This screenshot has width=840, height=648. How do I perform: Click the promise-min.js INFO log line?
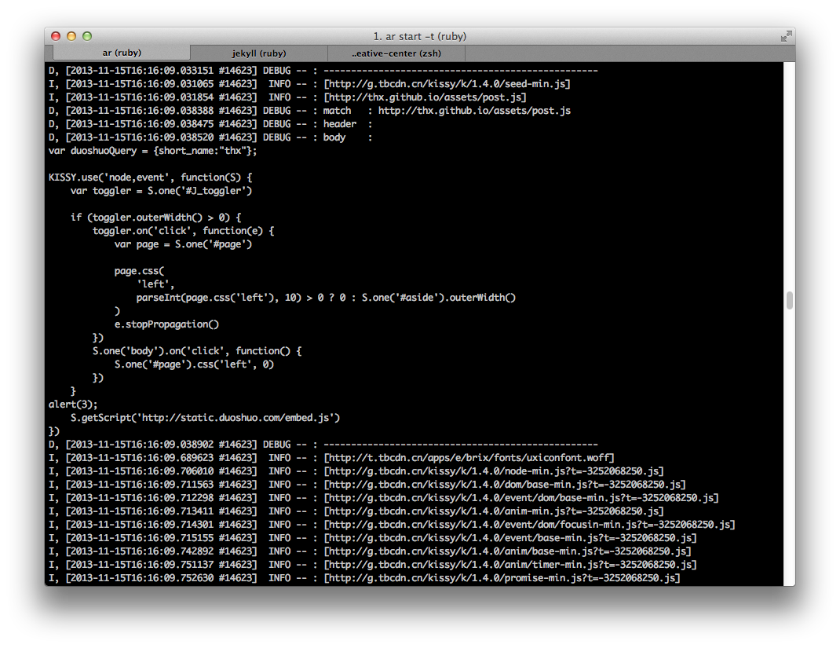(364, 578)
